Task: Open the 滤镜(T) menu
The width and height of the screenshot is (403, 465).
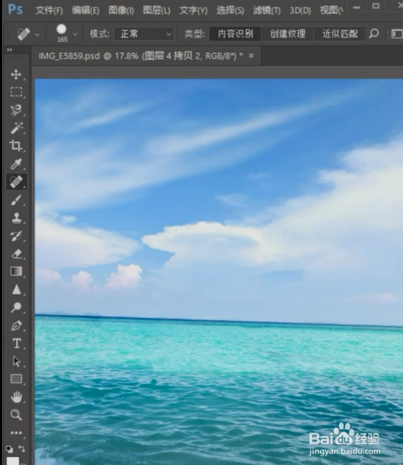Action: pyautogui.click(x=267, y=11)
